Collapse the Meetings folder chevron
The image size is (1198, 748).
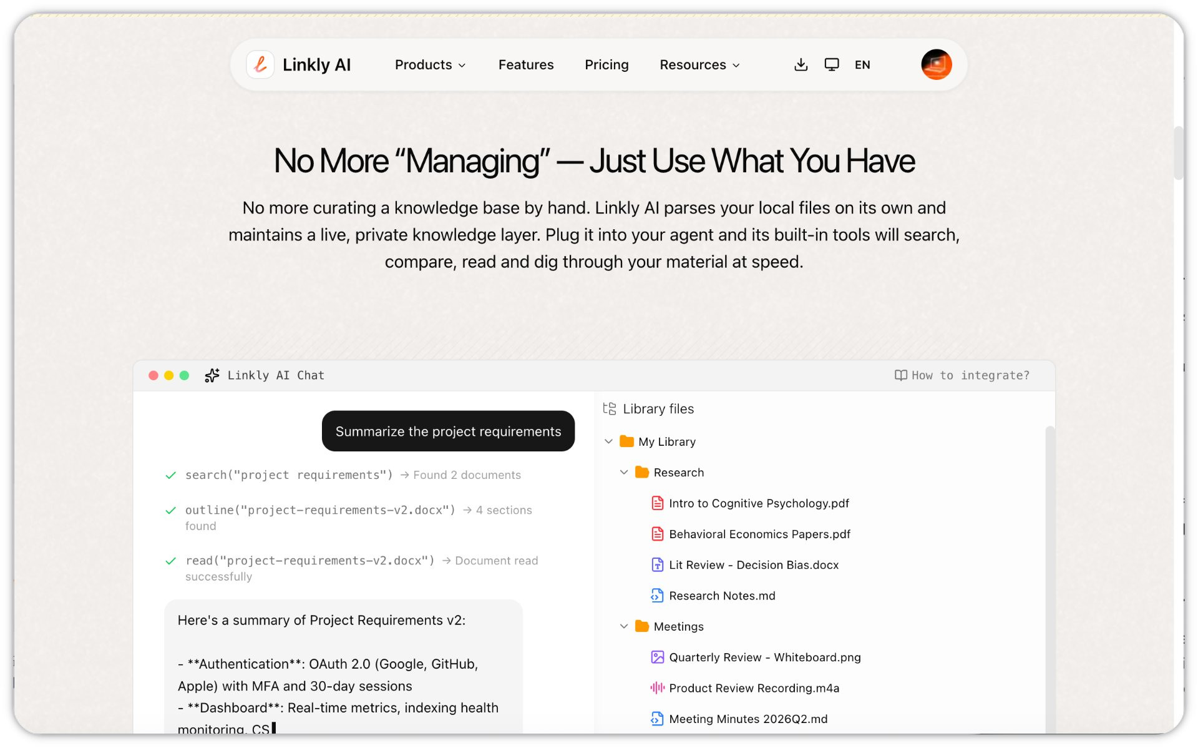(x=624, y=626)
